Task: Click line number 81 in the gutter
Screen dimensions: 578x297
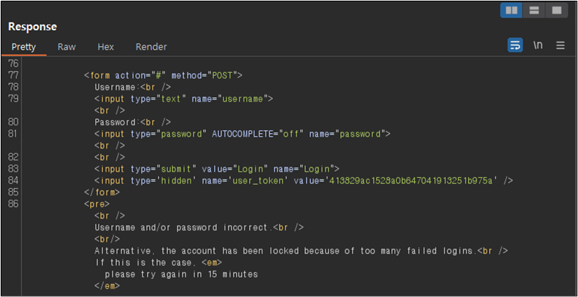Action: point(13,134)
